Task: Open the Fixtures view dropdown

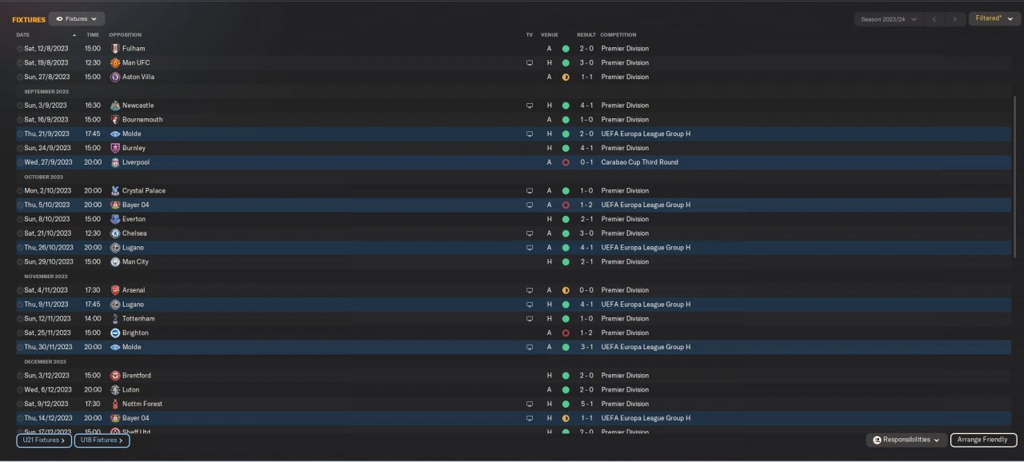Action: 77,18
